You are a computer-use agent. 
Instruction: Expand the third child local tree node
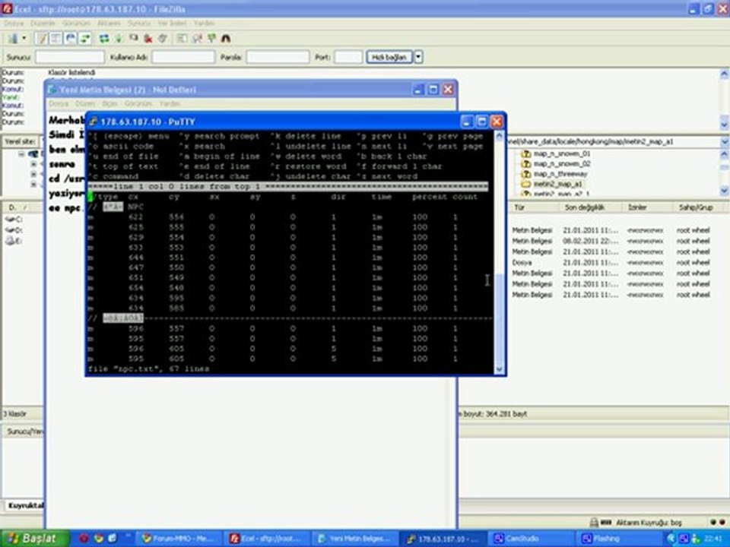(x=33, y=185)
